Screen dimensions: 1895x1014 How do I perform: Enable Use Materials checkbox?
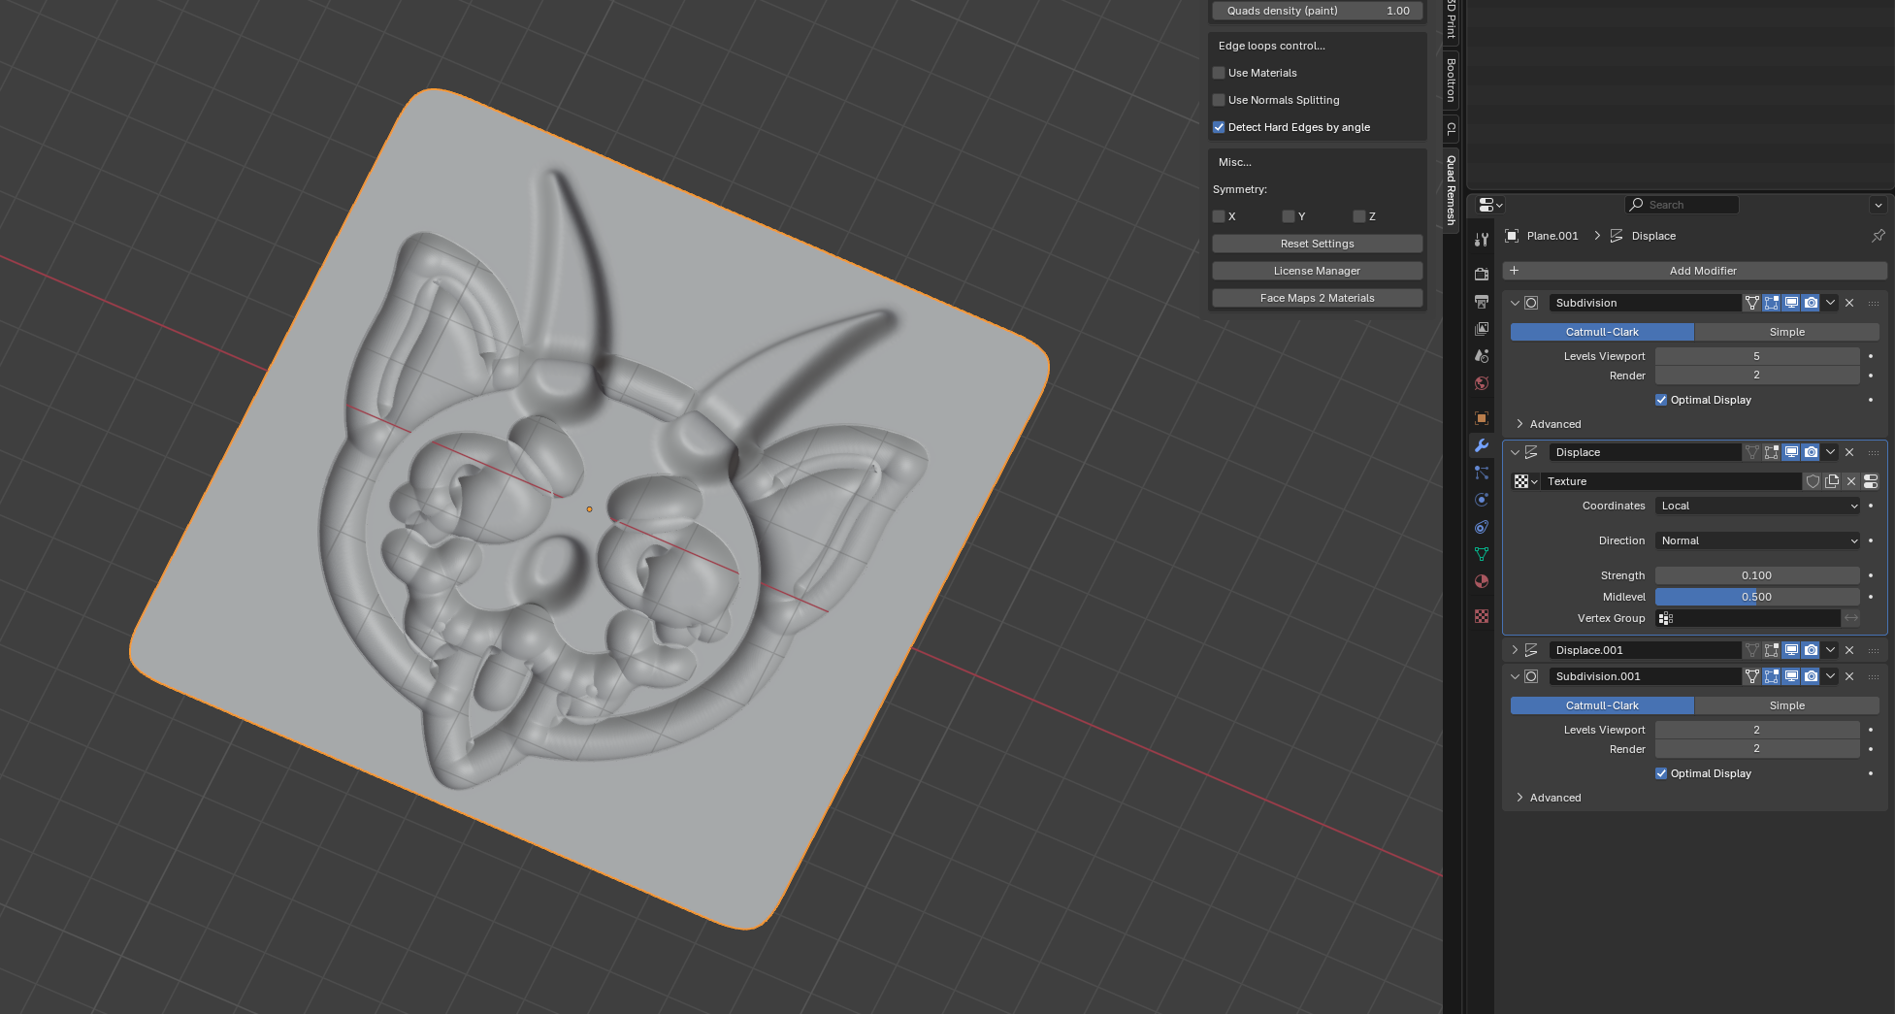[x=1219, y=73]
